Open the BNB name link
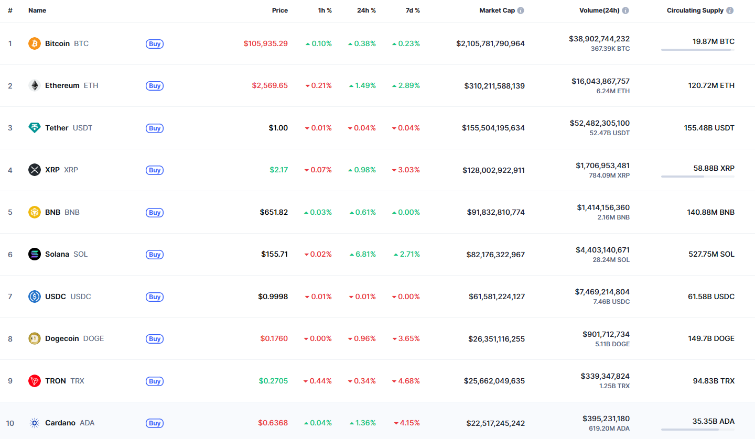Viewport: 755px width, 439px height. pos(62,212)
